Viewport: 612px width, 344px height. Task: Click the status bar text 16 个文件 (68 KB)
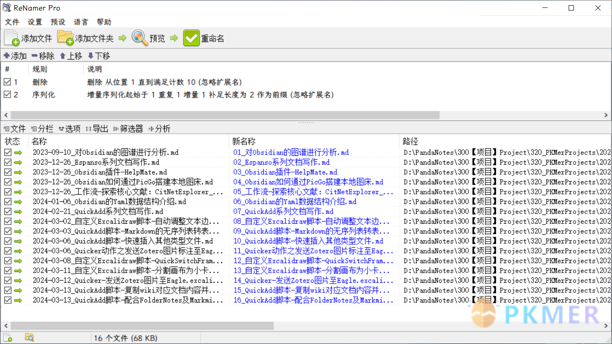click(x=125, y=338)
